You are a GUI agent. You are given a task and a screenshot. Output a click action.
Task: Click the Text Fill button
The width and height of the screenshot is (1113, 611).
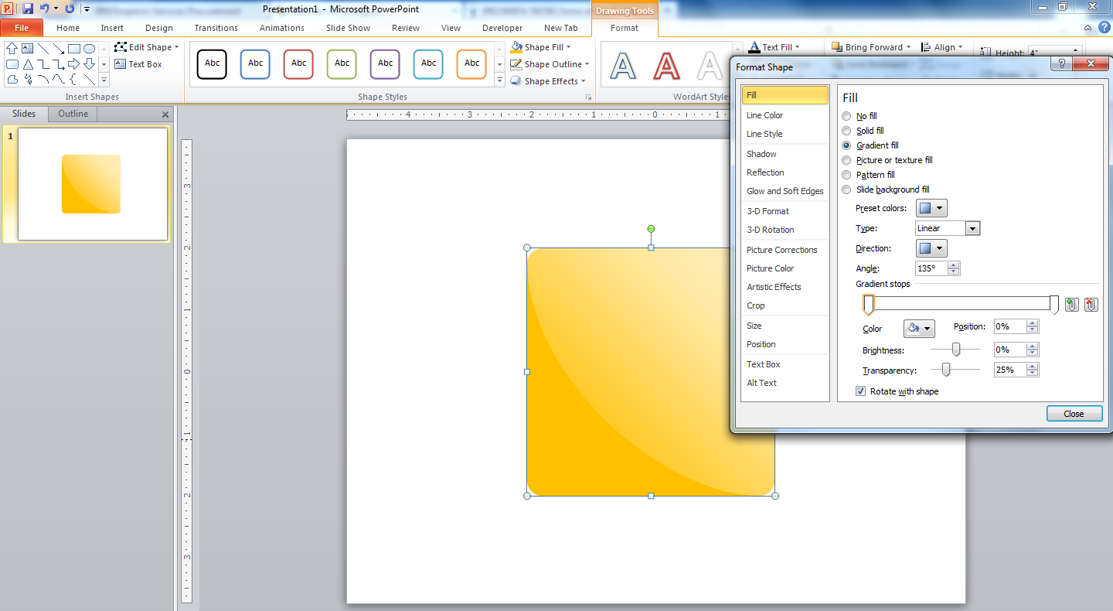774,47
